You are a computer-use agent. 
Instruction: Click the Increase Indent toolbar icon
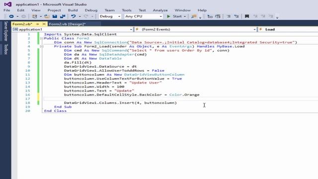click(237, 16)
